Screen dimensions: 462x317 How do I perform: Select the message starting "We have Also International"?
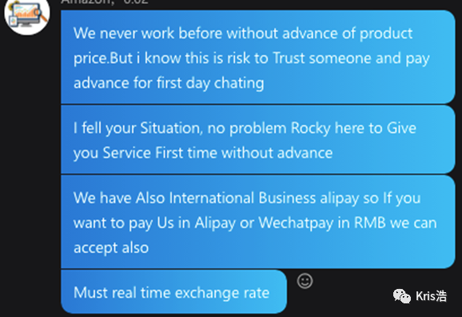coord(258,222)
